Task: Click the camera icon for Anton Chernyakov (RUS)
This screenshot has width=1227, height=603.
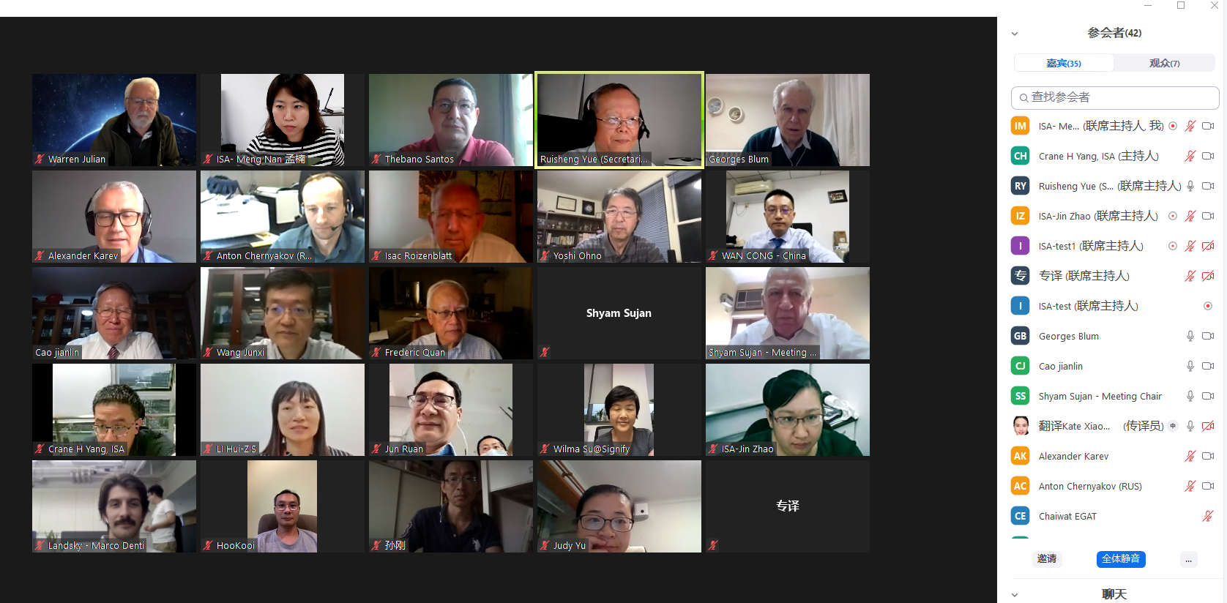Action: click(1208, 486)
